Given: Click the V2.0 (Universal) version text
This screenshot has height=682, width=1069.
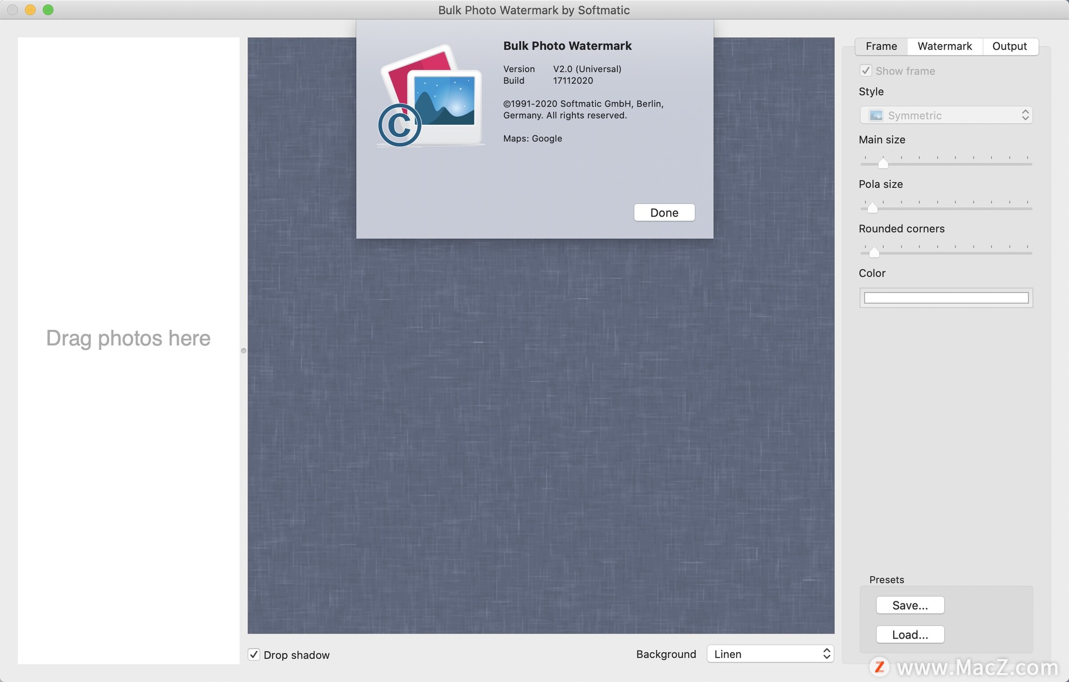Looking at the screenshot, I should (587, 69).
